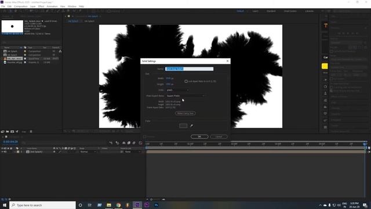Click Delete trash icon in Project panel
The height and width of the screenshot is (209, 371).
click(x=31, y=132)
